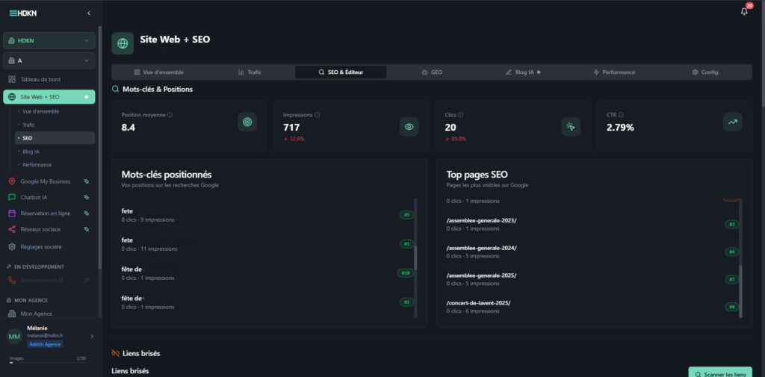The image size is (765, 377).
Task: Open the /concert-de-lavent-2025/ page entry
Action: (x=592, y=306)
